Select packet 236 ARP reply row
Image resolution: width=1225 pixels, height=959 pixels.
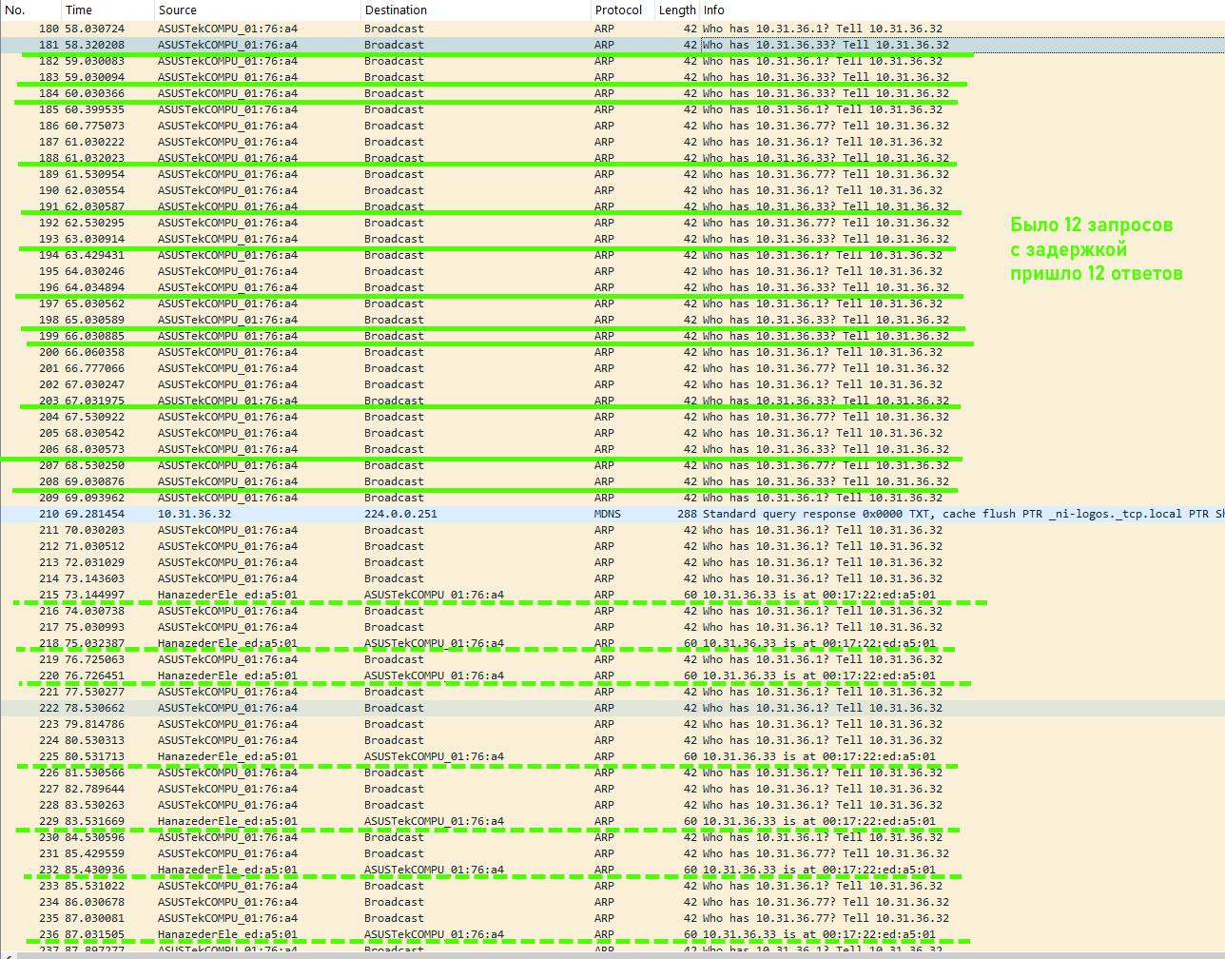(380, 934)
